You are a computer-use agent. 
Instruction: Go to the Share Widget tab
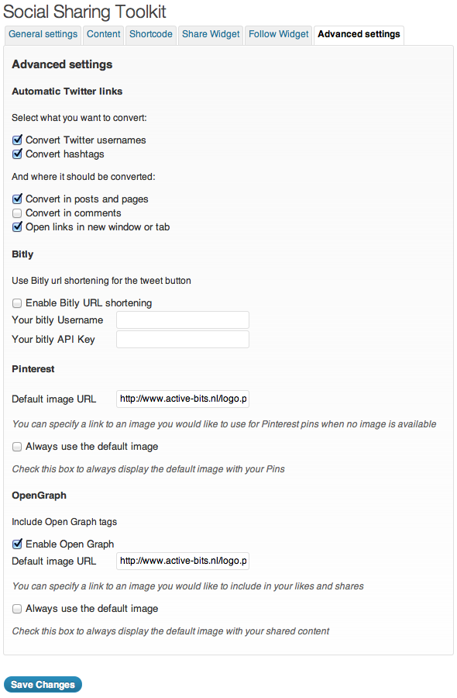pos(211,35)
